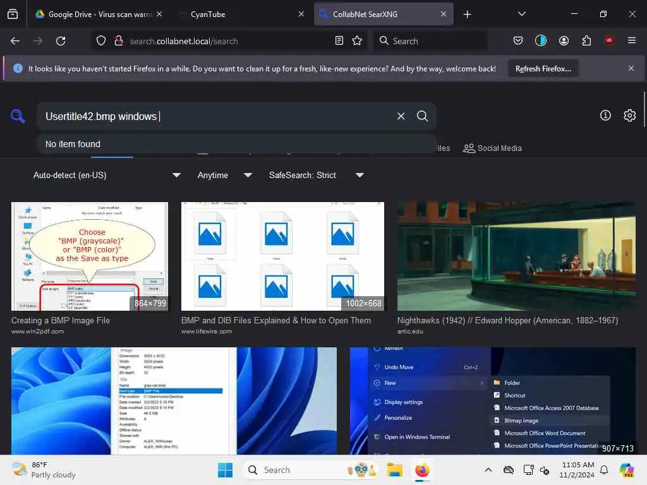Image resolution: width=647 pixels, height=485 pixels.
Task: Submit the SearXNG search with magnifier
Action: (422, 116)
